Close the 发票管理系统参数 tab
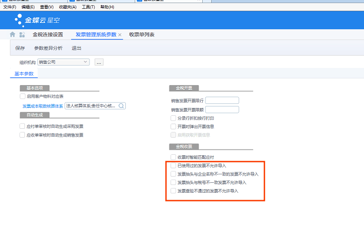This screenshot has height=228, width=364. click(x=120, y=35)
